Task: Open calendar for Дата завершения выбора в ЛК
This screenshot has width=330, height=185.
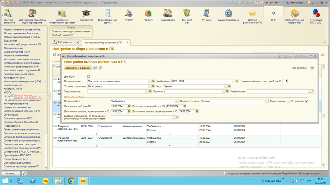Action: 184,106
